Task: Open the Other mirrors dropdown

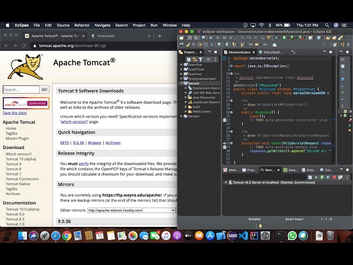Action: point(131,210)
